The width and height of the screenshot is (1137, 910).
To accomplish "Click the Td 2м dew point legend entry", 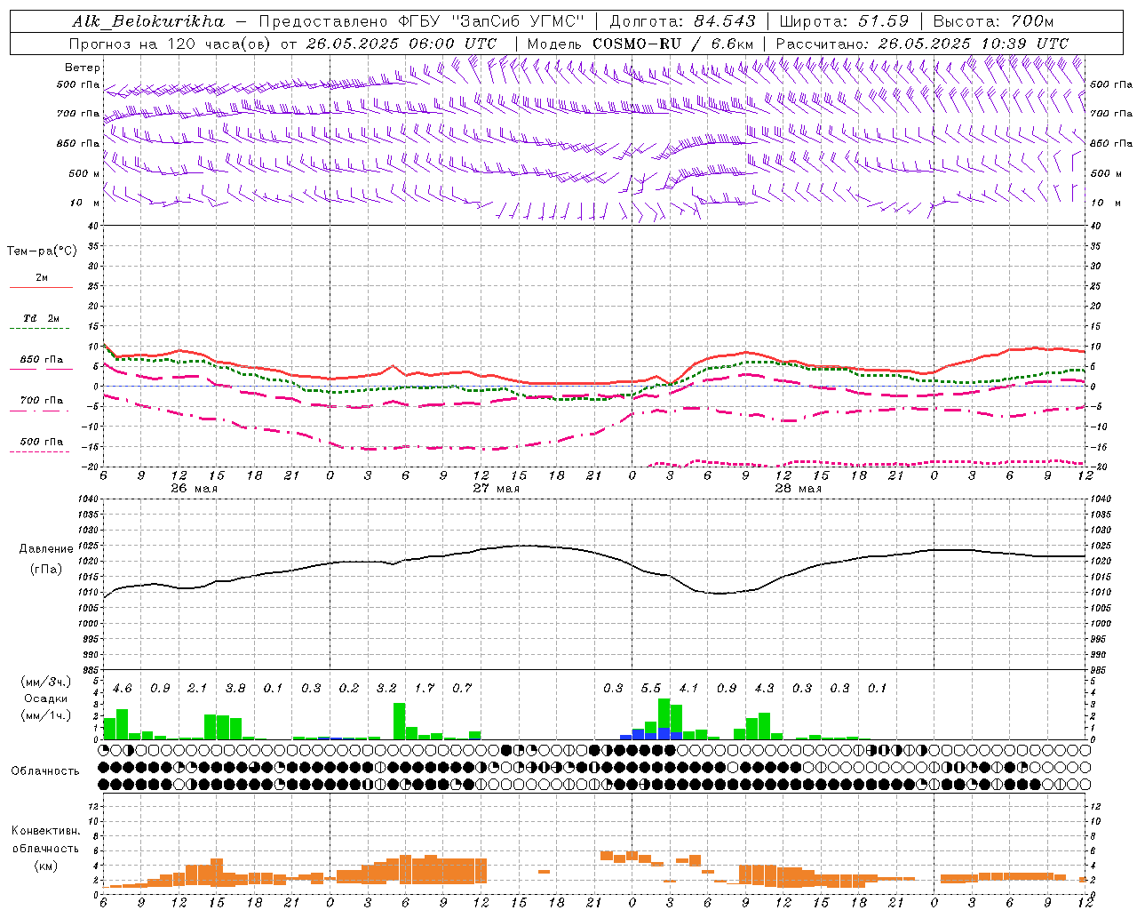I will [42, 317].
